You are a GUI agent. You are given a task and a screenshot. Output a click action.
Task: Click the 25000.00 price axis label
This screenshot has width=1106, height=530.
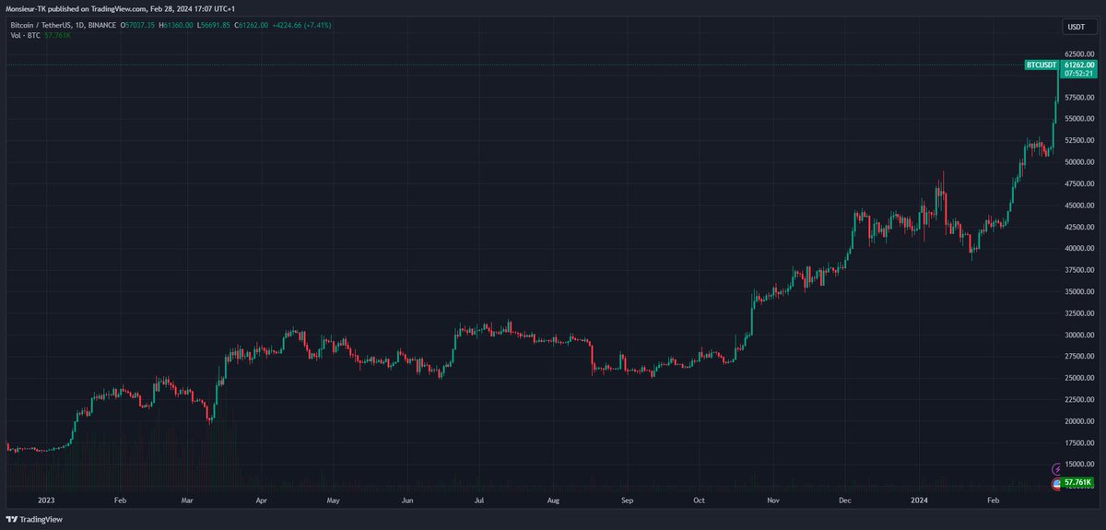(1079, 378)
